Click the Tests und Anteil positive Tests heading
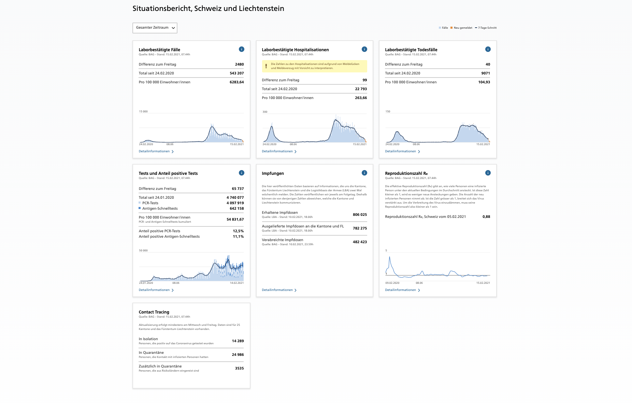 [168, 173]
